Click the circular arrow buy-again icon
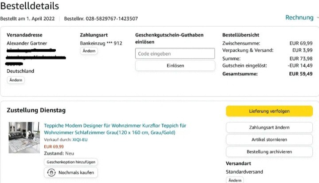 coord(51,172)
